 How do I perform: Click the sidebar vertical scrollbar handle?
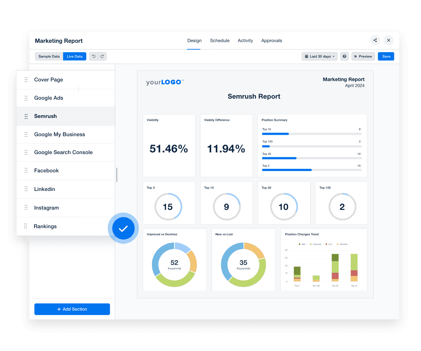117,174
